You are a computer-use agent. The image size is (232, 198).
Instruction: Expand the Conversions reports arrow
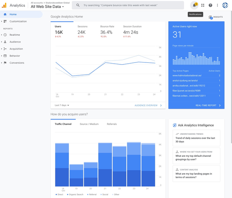click(2, 63)
